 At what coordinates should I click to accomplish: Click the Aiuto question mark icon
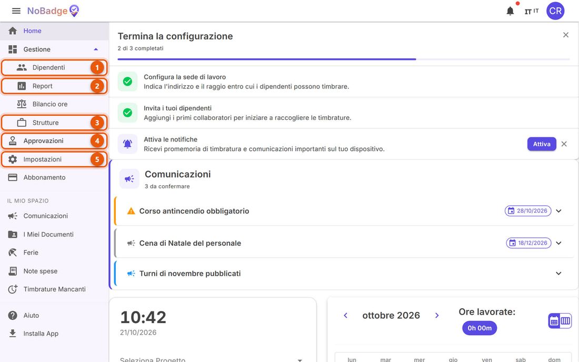click(x=13, y=316)
